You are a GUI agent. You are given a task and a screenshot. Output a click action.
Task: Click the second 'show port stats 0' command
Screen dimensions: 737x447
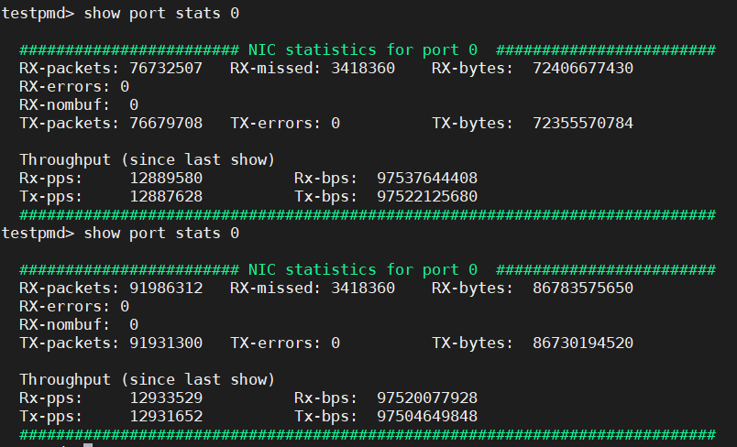click(x=161, y=233)
